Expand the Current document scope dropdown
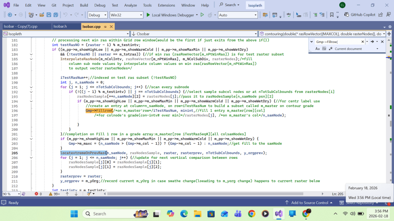This screenshot has width=394, height=221. pos(377,49)
